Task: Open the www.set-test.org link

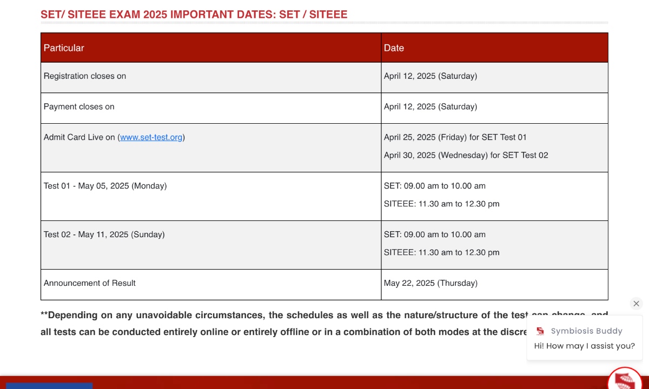Action: coord(151,137)
